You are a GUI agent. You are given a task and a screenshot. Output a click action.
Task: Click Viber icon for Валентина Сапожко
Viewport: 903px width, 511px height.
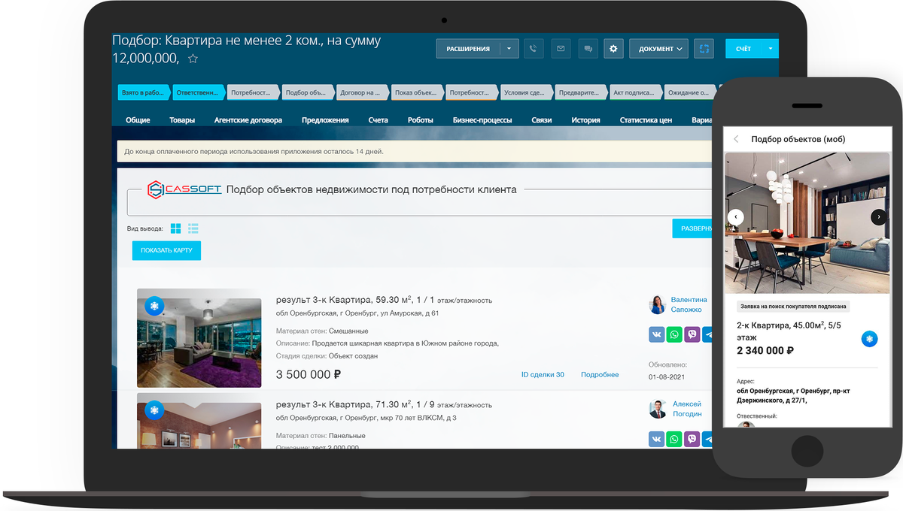click(692, 334)
